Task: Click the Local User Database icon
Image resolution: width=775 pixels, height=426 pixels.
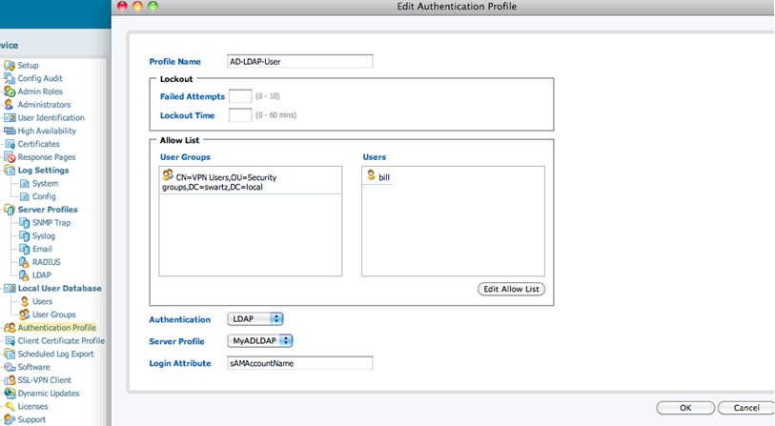Action: 10,288
